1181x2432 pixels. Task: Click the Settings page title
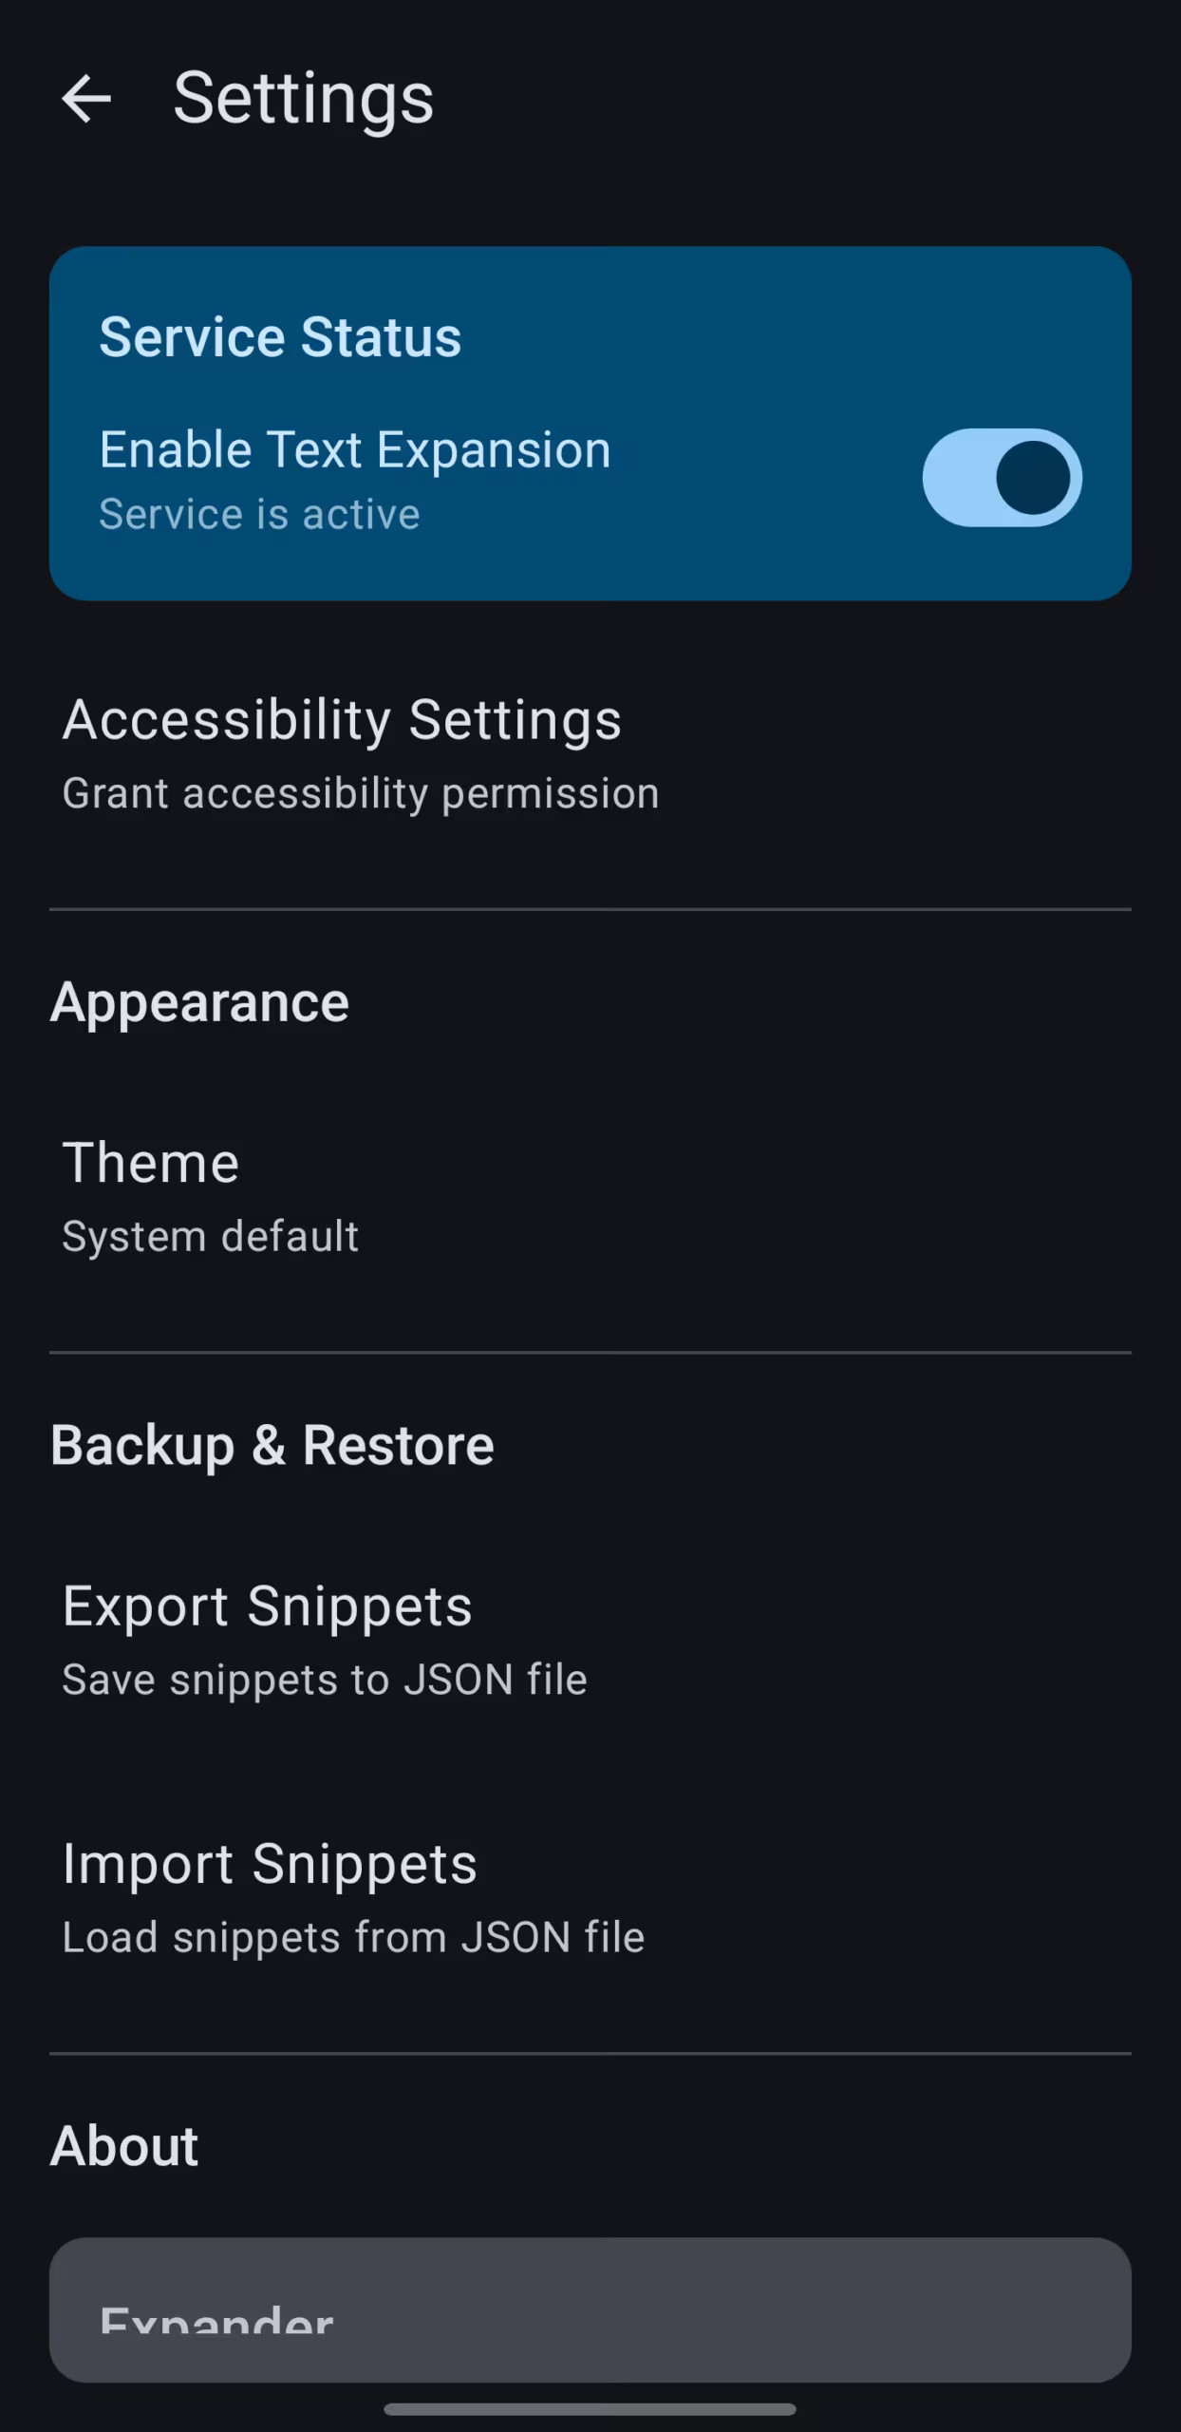304,99
